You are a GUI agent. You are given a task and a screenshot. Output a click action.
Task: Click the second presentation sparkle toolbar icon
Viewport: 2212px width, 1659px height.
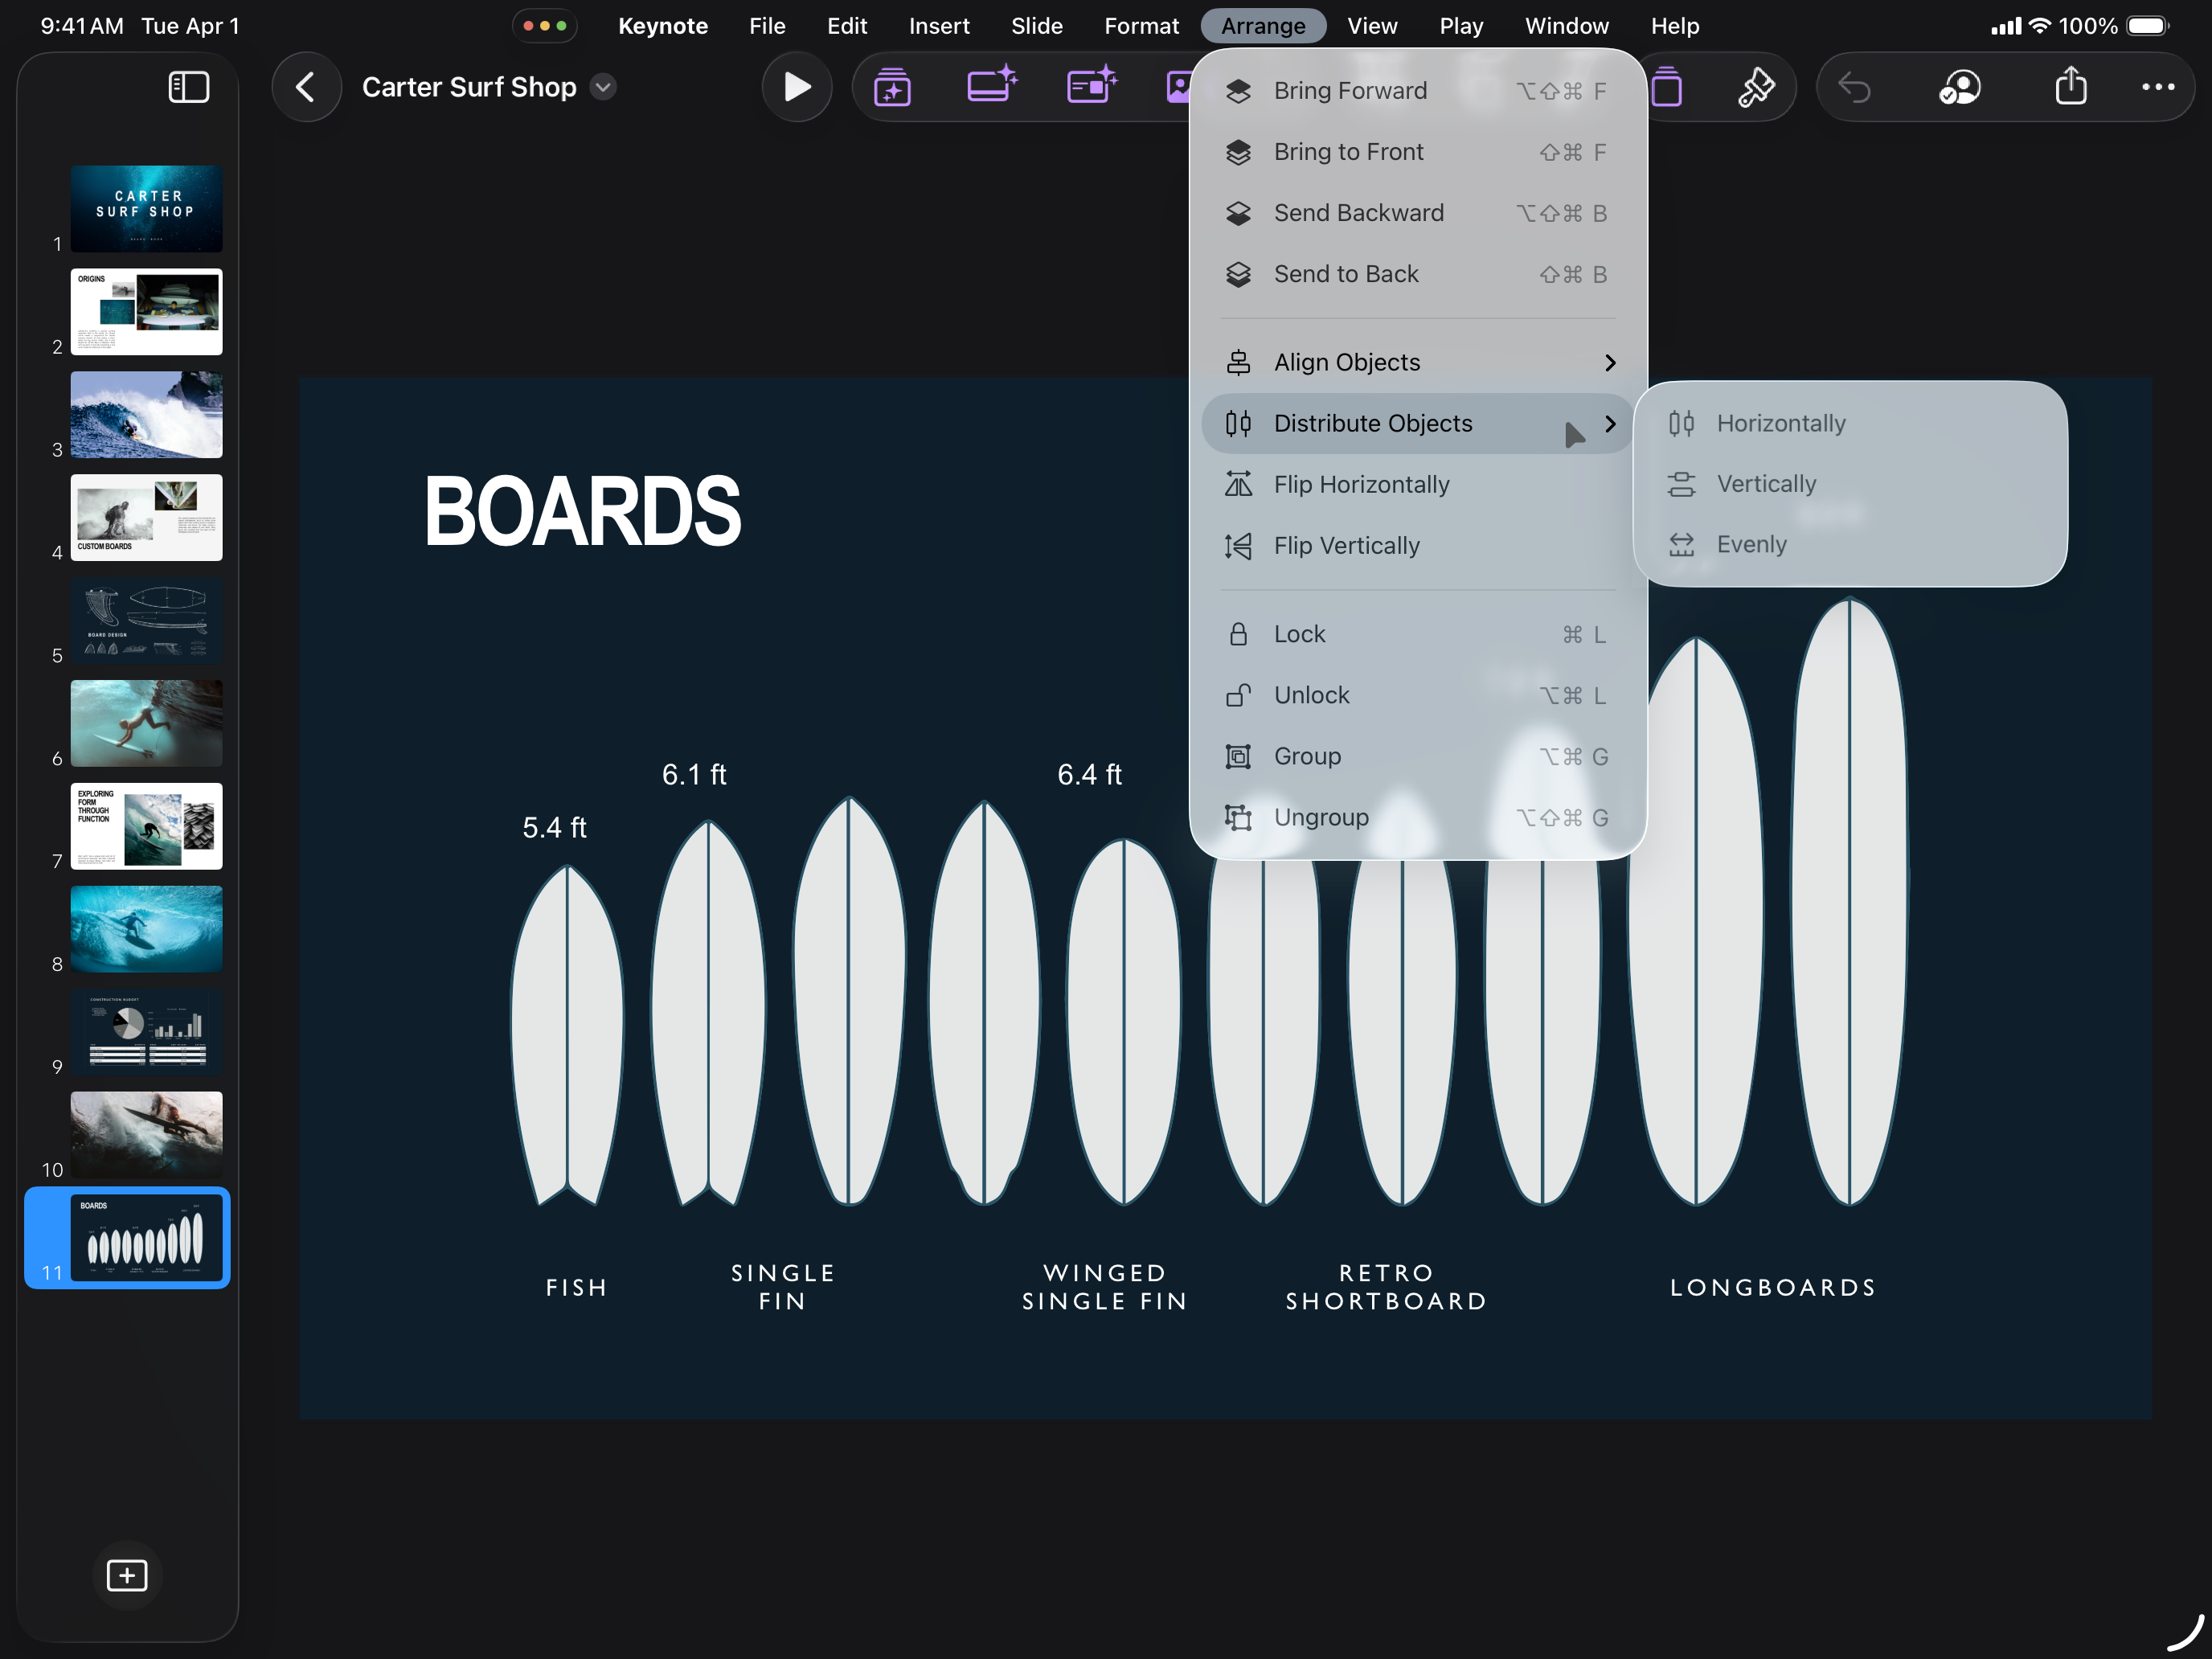tap(992, 85)
